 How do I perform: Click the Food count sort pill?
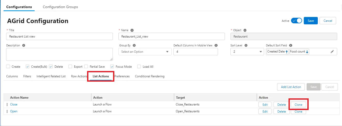pos(299,52)
